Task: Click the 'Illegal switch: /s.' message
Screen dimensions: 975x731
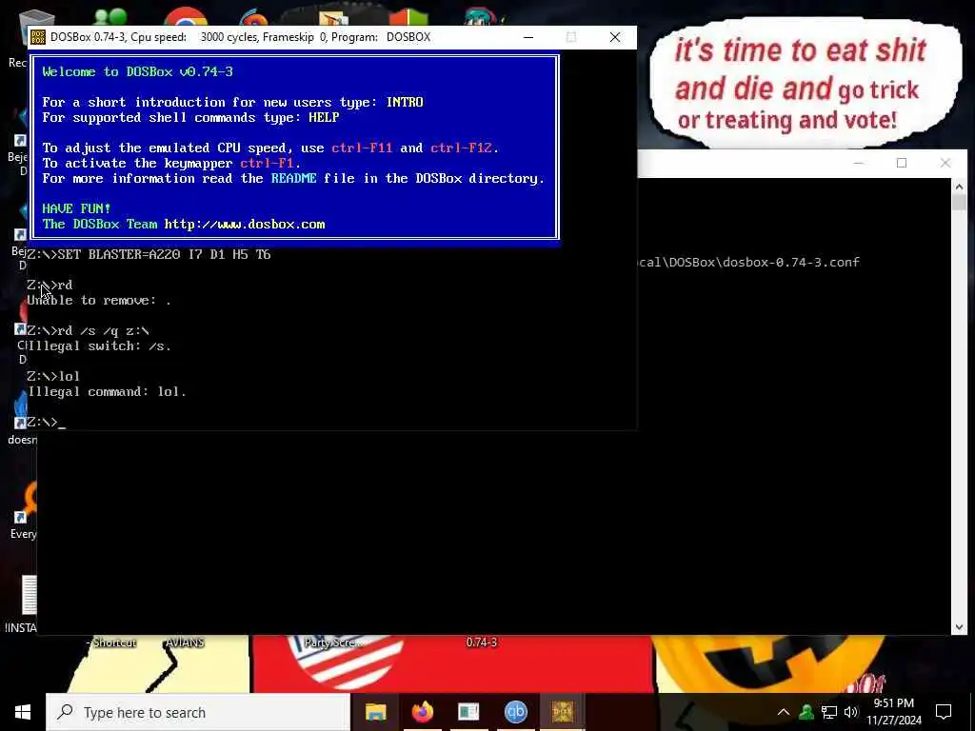Action: [x=99, y=346]
